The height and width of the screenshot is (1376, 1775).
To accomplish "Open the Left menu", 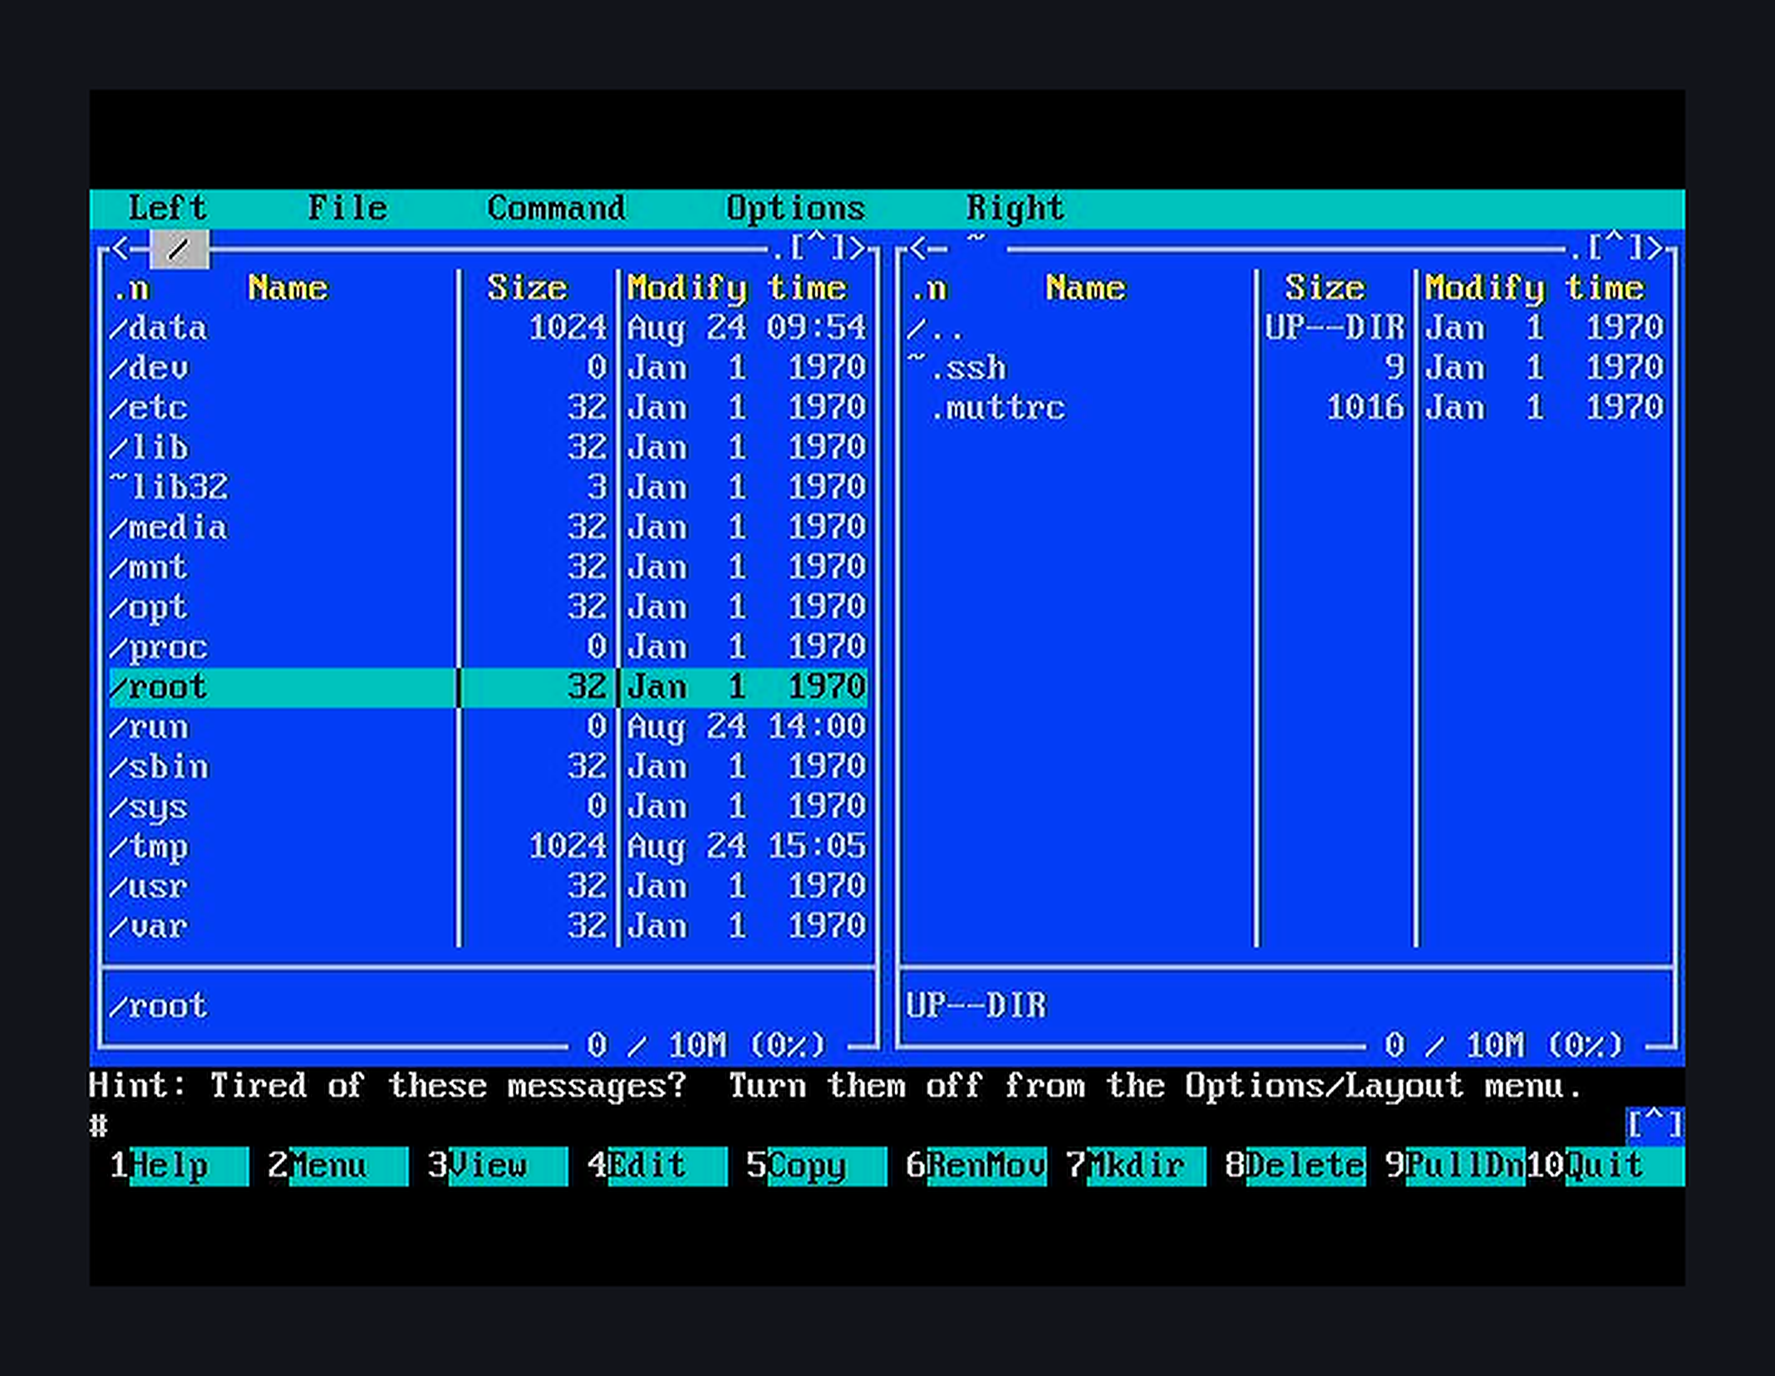I will pyautogui.click(x=167, y=209).
